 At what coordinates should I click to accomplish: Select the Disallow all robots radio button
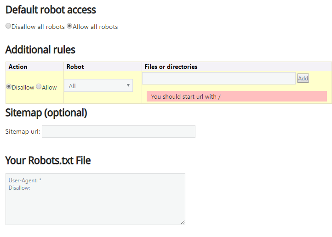pos(8,26)
